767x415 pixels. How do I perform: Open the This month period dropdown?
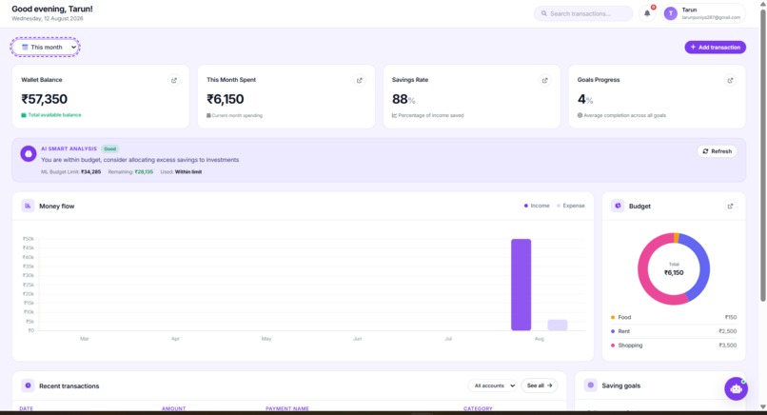[45, 47]
